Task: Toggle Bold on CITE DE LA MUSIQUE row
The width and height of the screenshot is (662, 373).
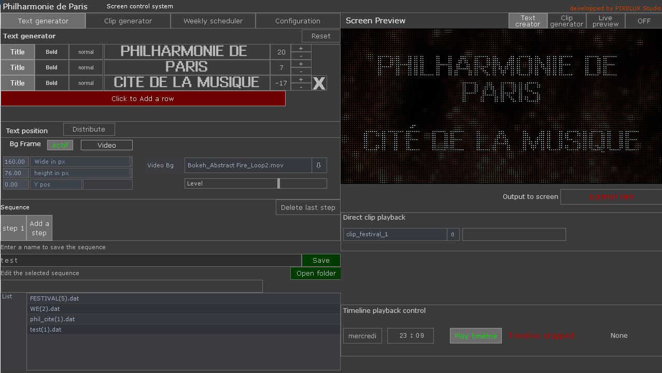Action: 52,83
